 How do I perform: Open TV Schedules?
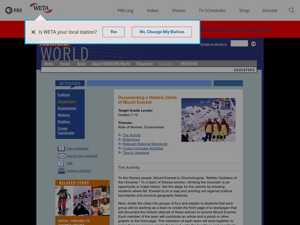(x=212, y=10)
